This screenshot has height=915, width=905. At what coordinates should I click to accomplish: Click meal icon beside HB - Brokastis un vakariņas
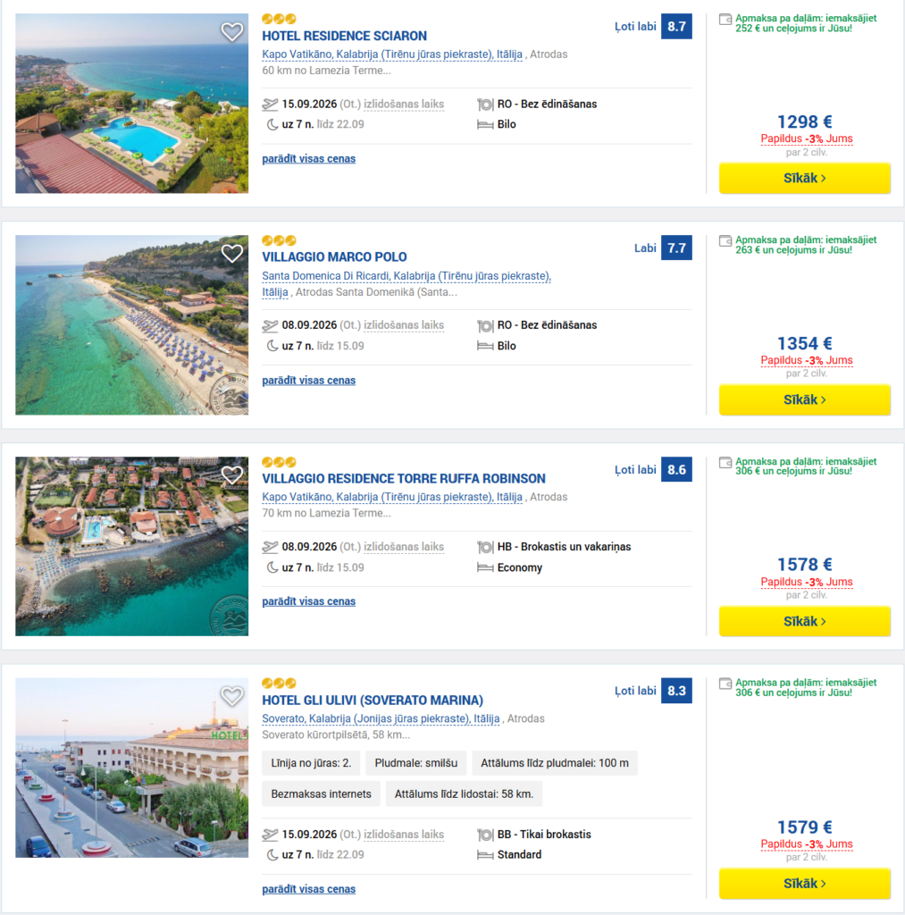click(485, 548)
